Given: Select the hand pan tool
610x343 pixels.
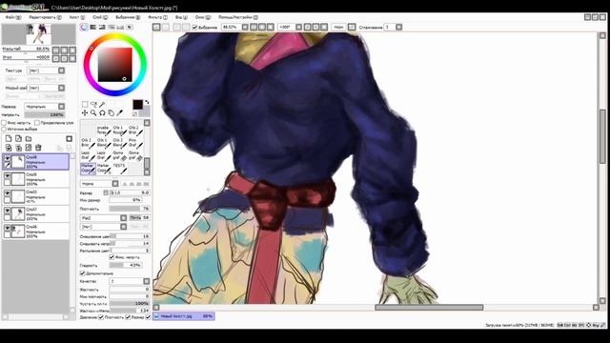Looking at the screenshot, I should (111, 112).
